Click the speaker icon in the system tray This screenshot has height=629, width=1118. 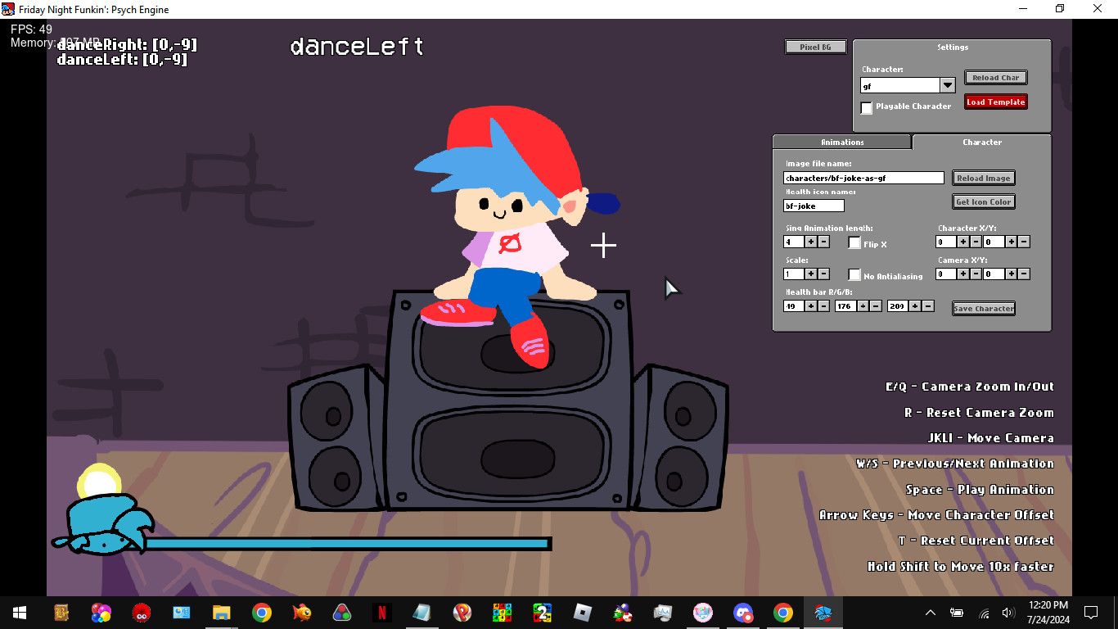coord(1008,612)
